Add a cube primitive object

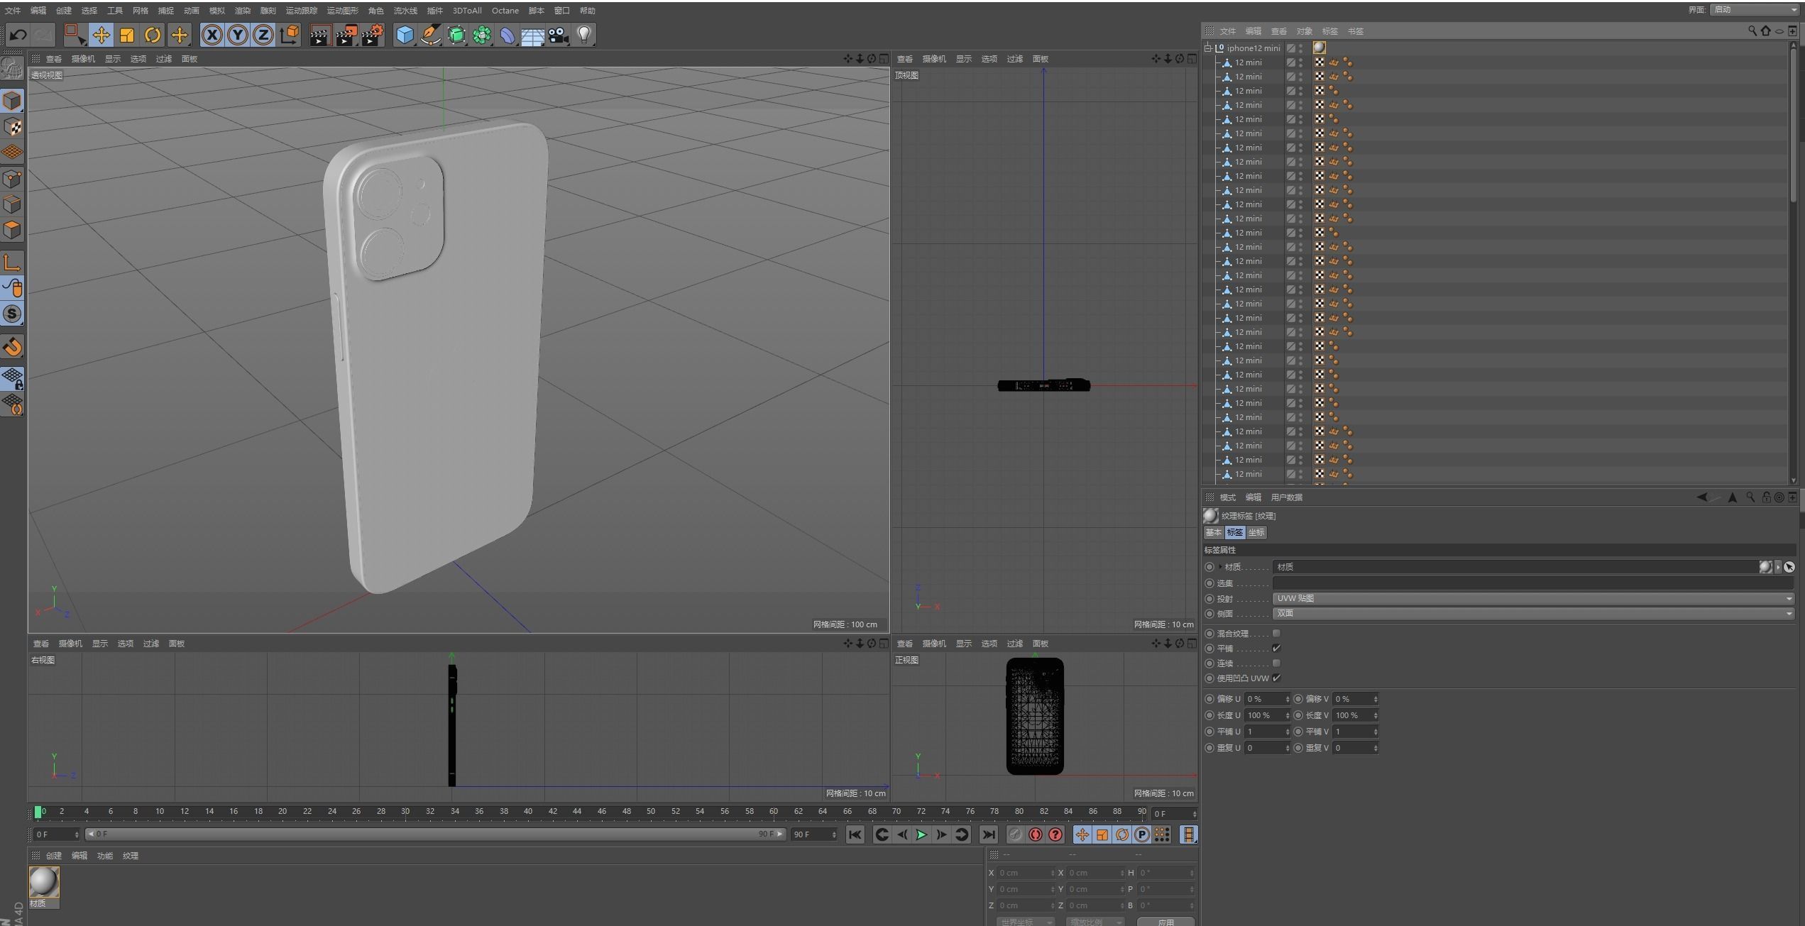coord(405,35)
